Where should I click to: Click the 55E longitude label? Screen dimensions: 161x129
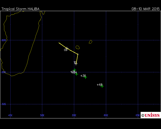click(x=74, y=115)
